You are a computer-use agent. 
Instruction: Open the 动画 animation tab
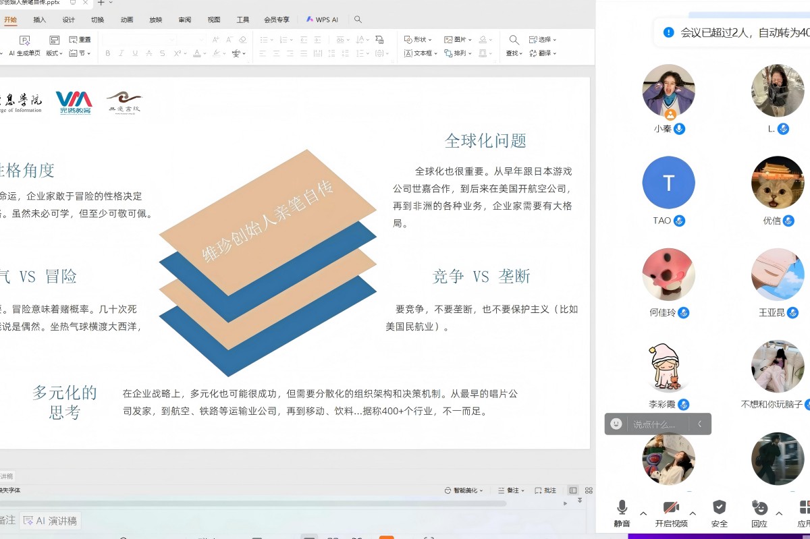click(127, 20)
